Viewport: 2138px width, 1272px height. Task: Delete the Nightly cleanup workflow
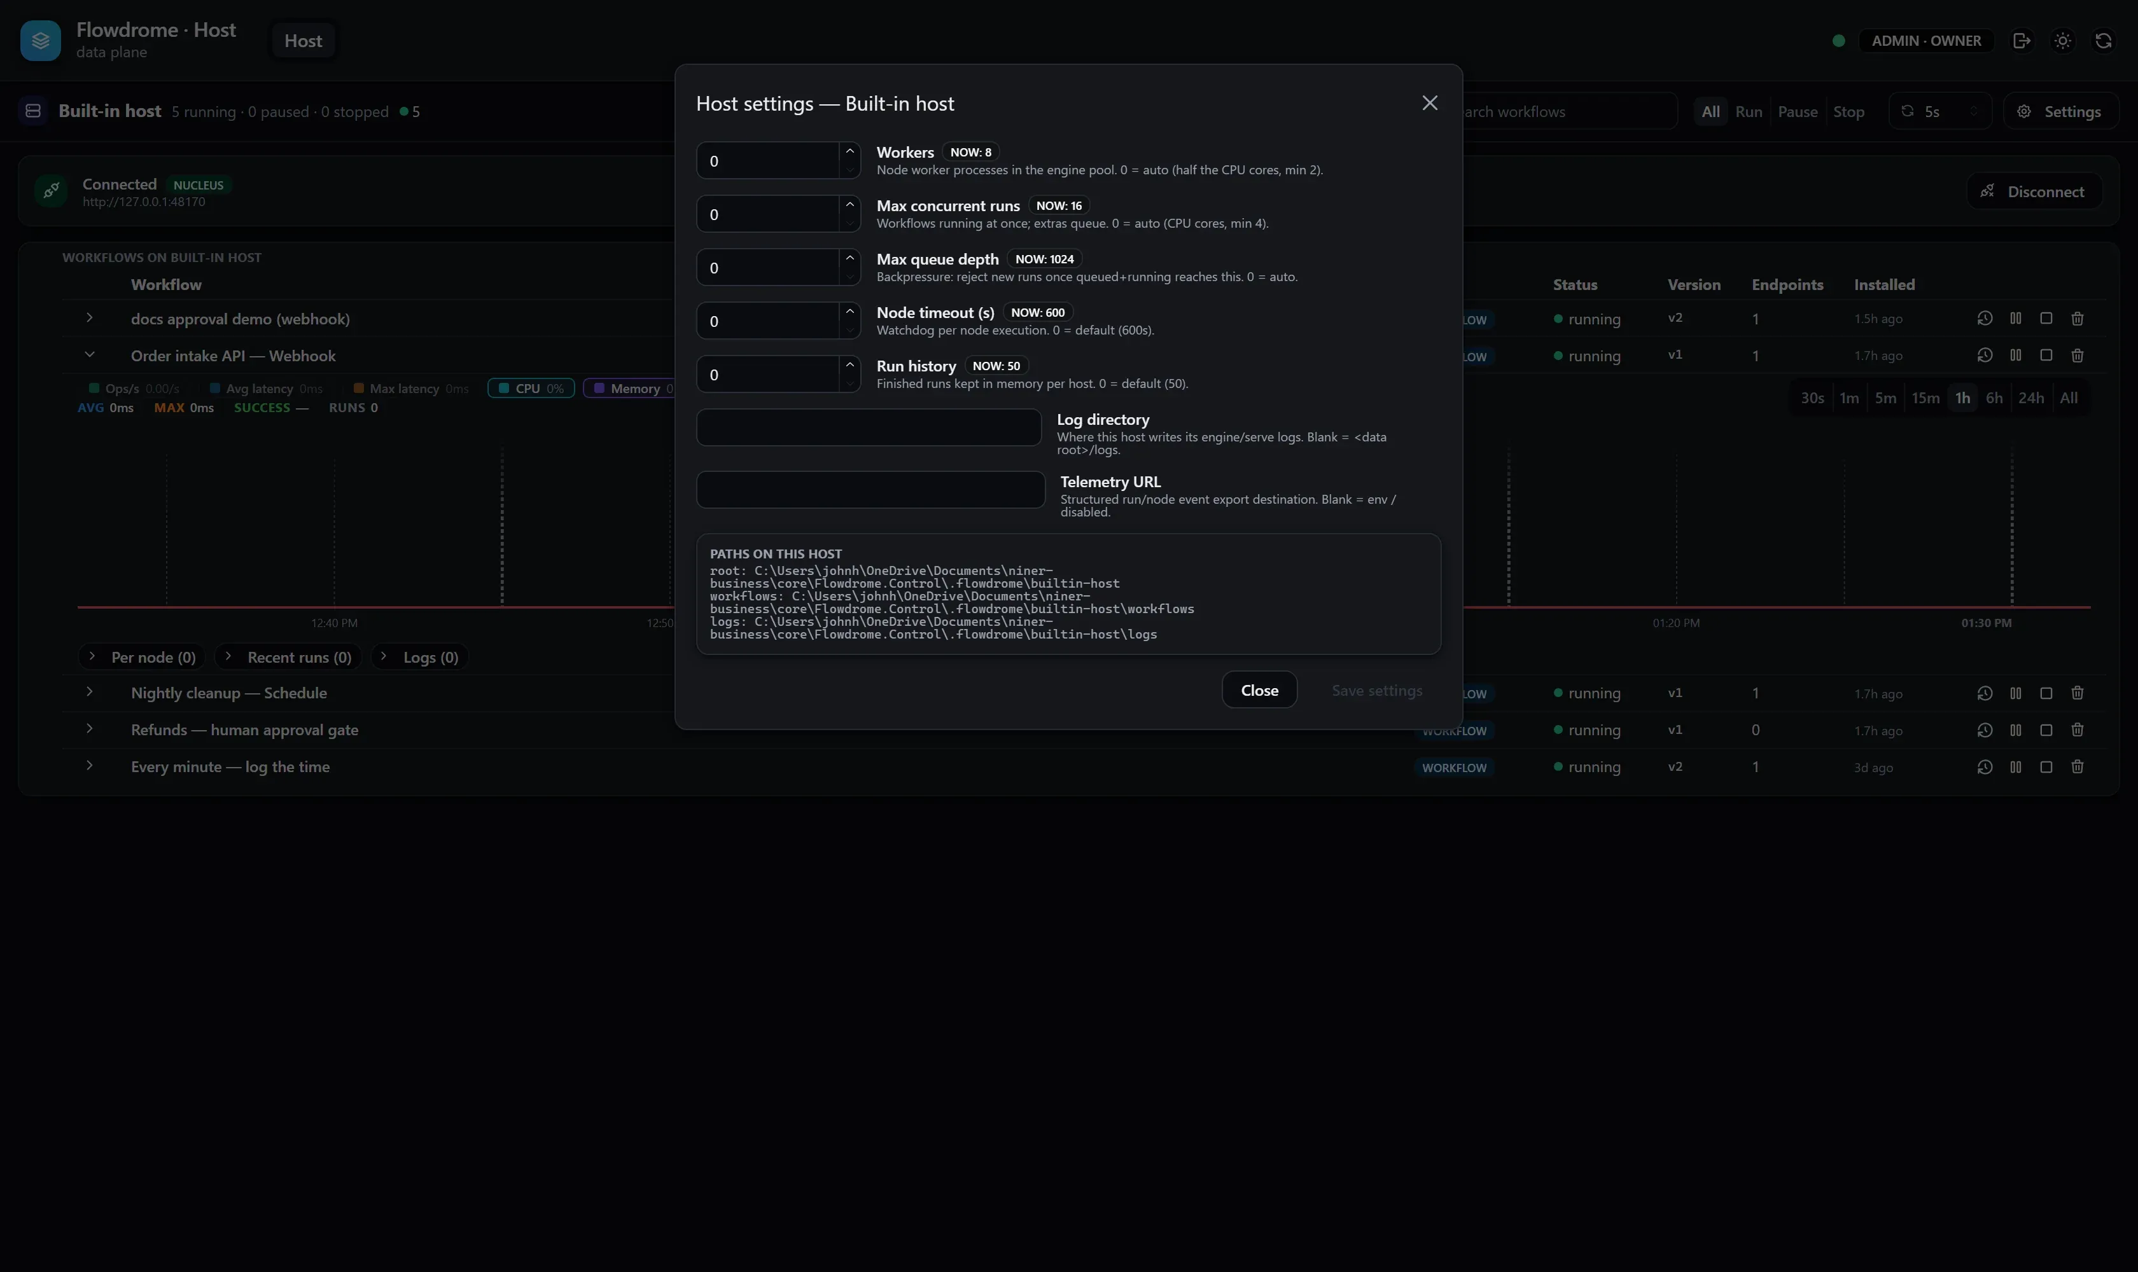pos(2077,693)
